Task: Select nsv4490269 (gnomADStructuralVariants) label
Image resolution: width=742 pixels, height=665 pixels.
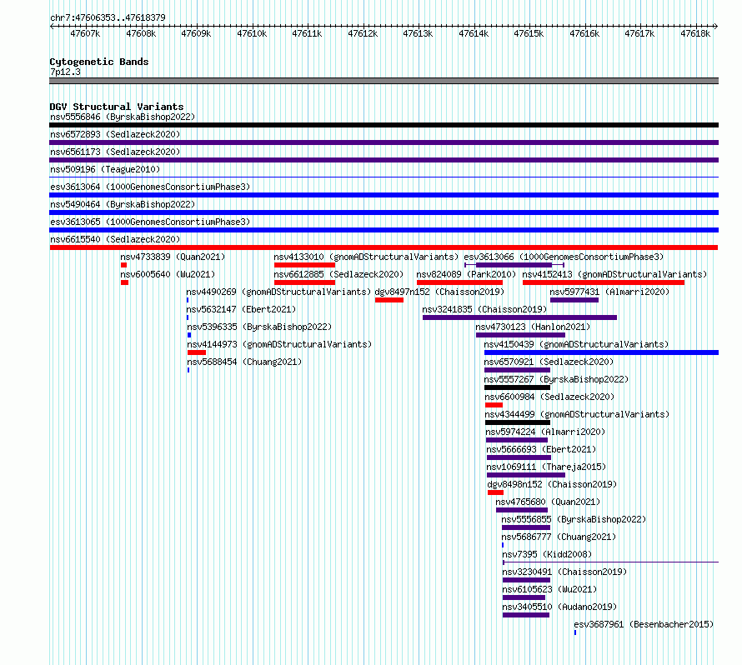Action: (278, 292)
